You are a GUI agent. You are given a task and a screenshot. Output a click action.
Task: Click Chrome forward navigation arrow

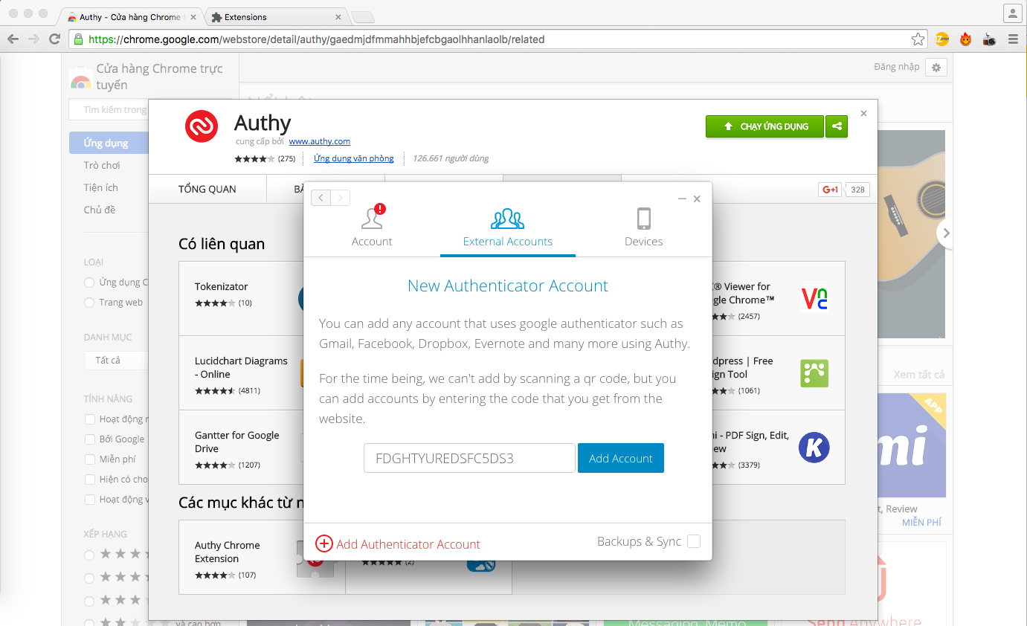pyautogui.click(x=33, y=39)
